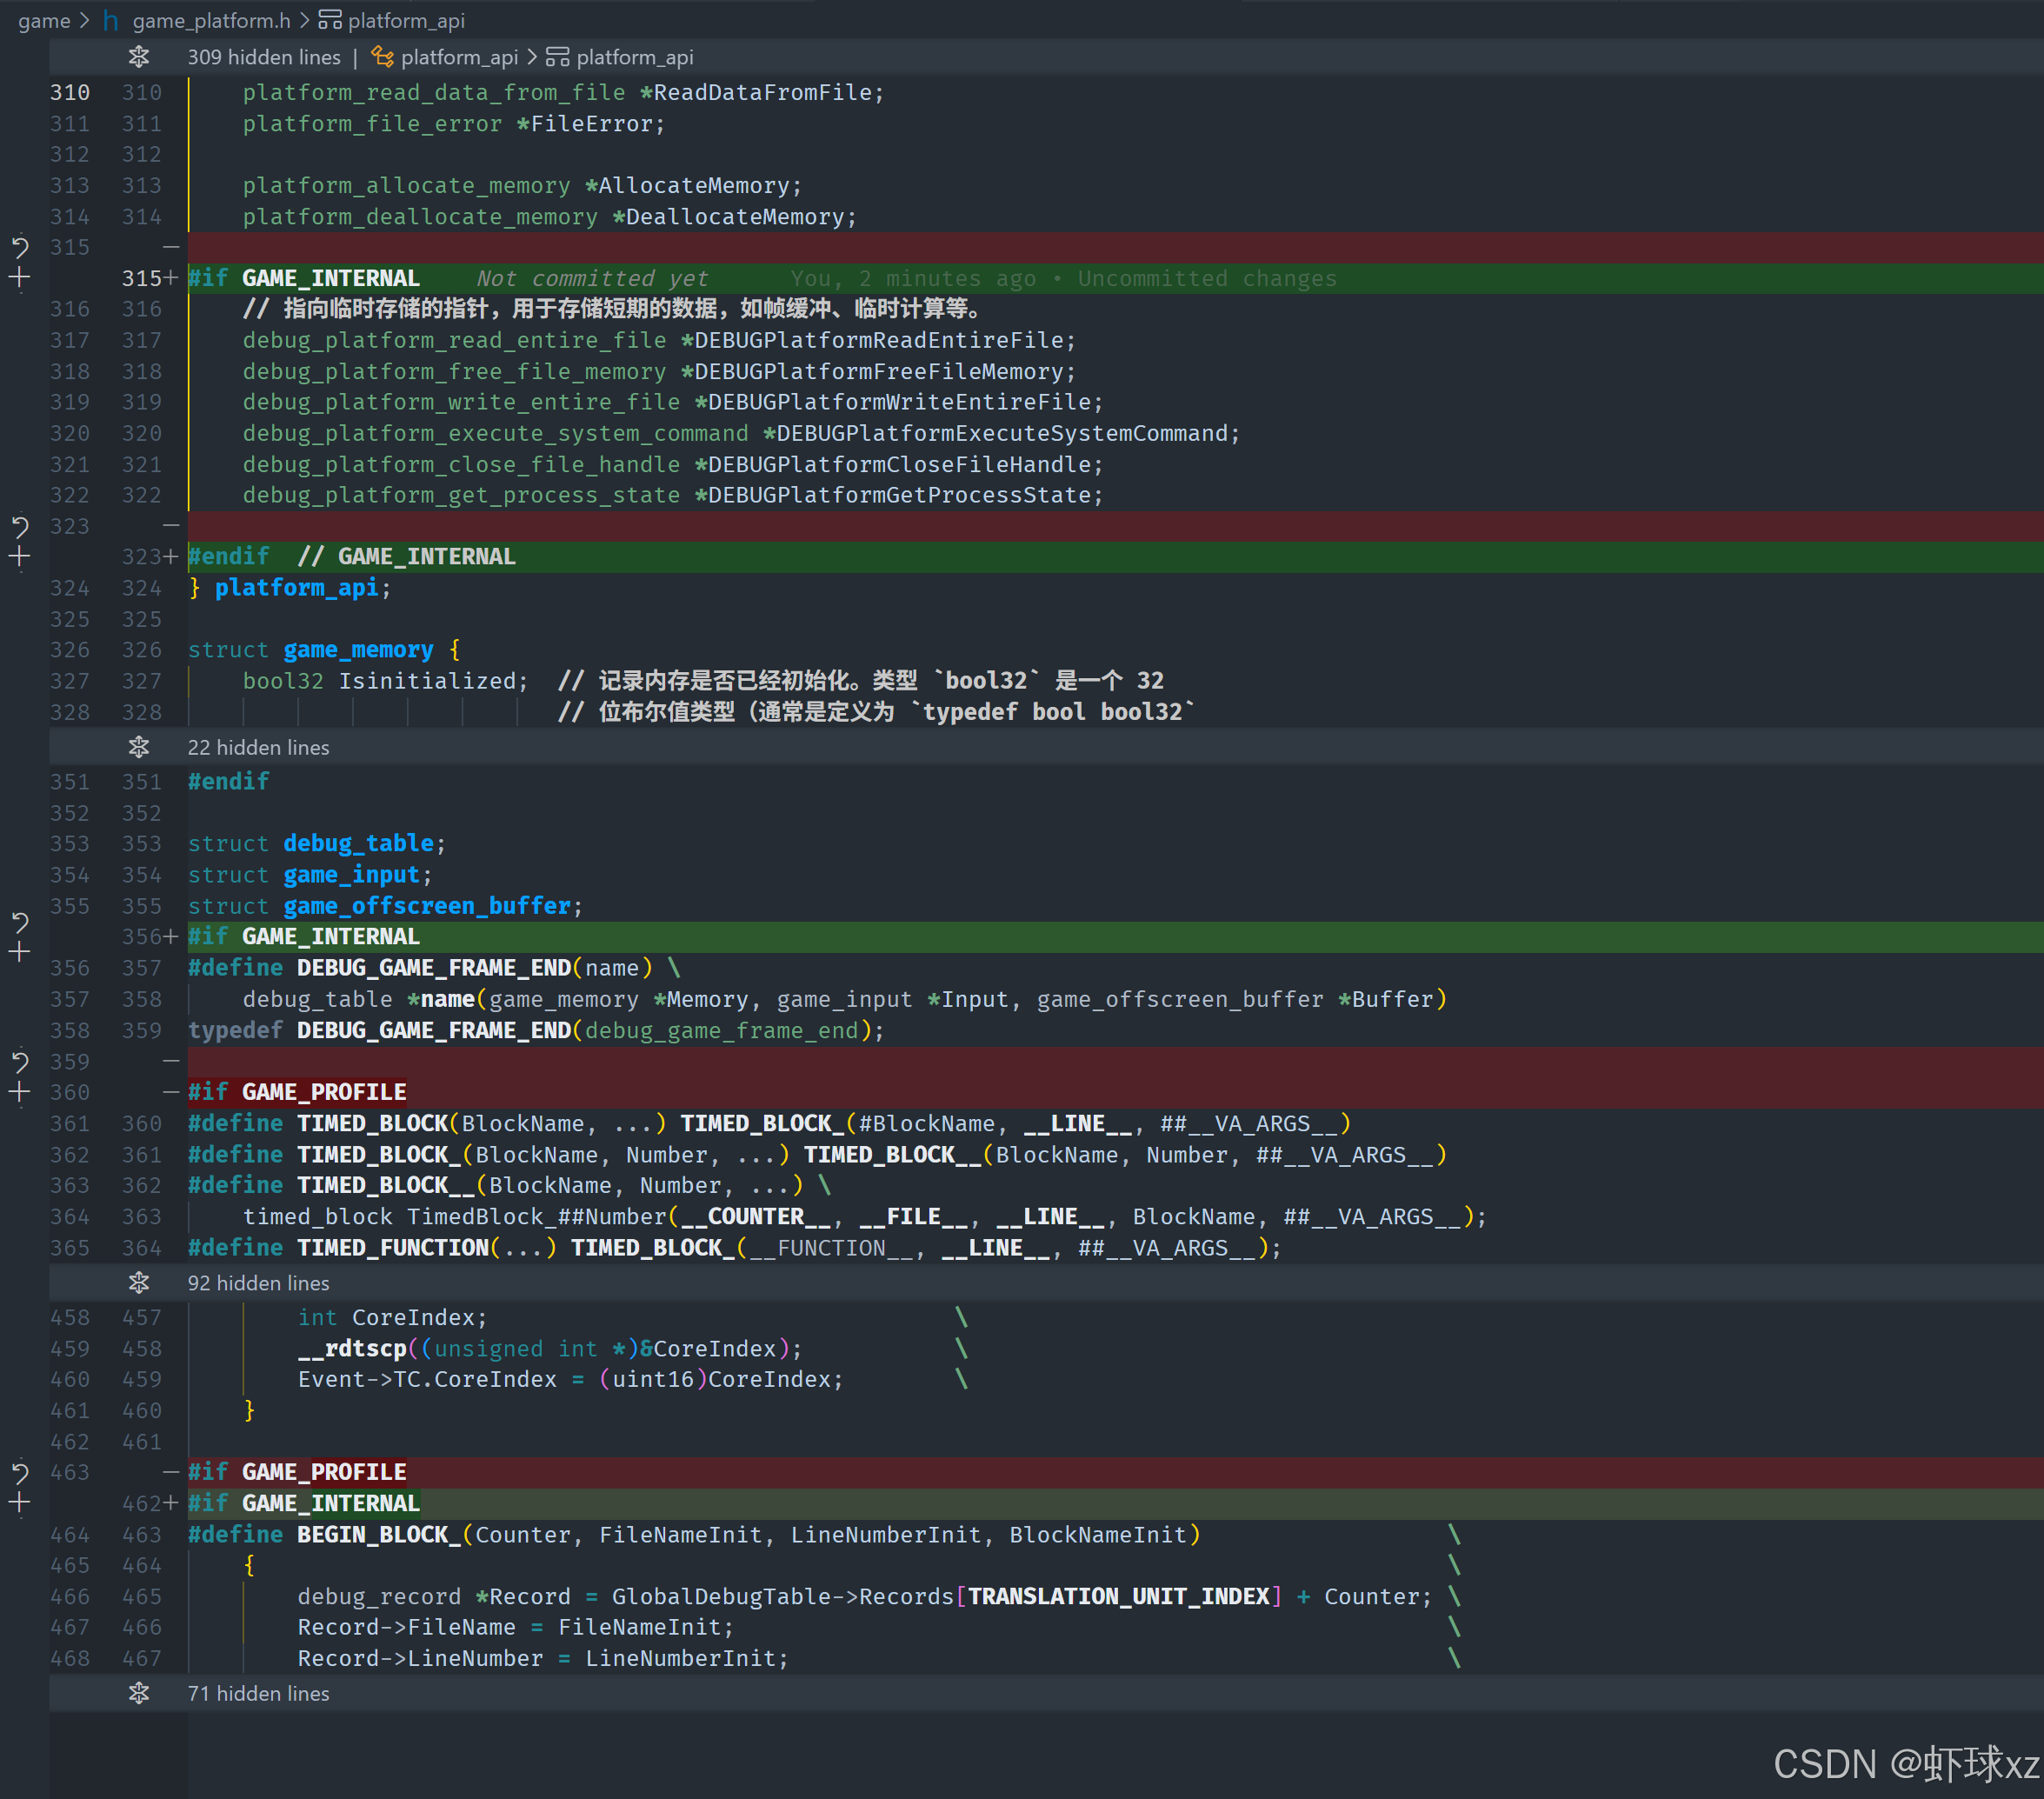Click the 'game' folder breadcrumb
This screenshot has height=1799, width=2044.
tap(44, 20)
